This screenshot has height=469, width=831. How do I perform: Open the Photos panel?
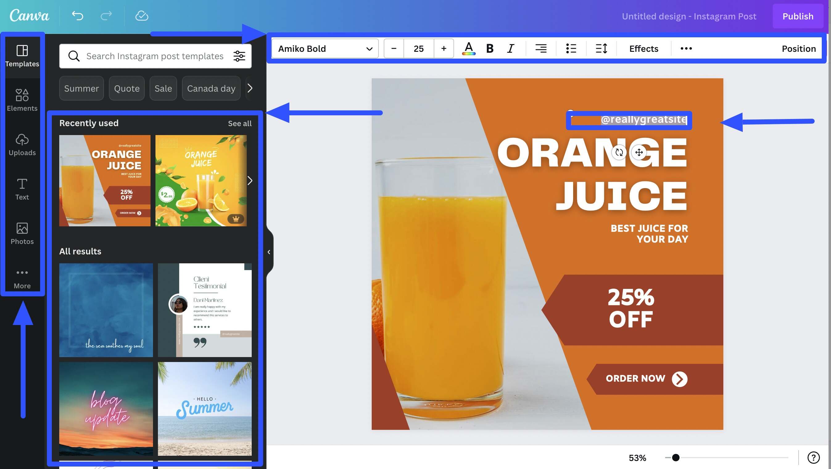(x=22, y=233)
